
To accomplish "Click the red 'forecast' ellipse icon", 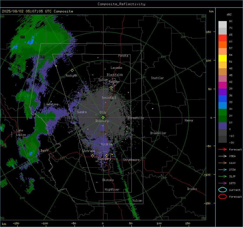I will 222,196.
